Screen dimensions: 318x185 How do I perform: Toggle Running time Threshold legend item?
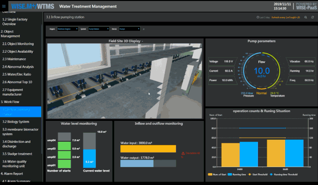point(284,175)
